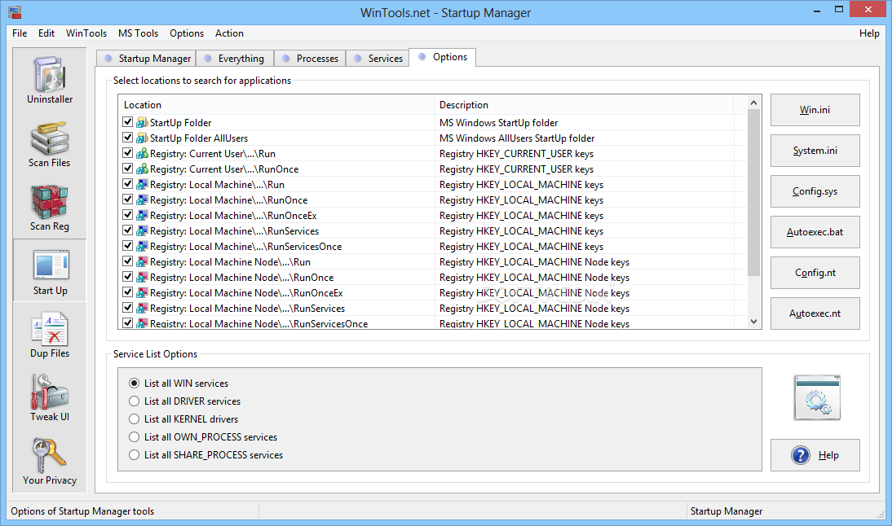Uncheck Registry: Local Machine\...\RunServicesOnce

(127, 246)
